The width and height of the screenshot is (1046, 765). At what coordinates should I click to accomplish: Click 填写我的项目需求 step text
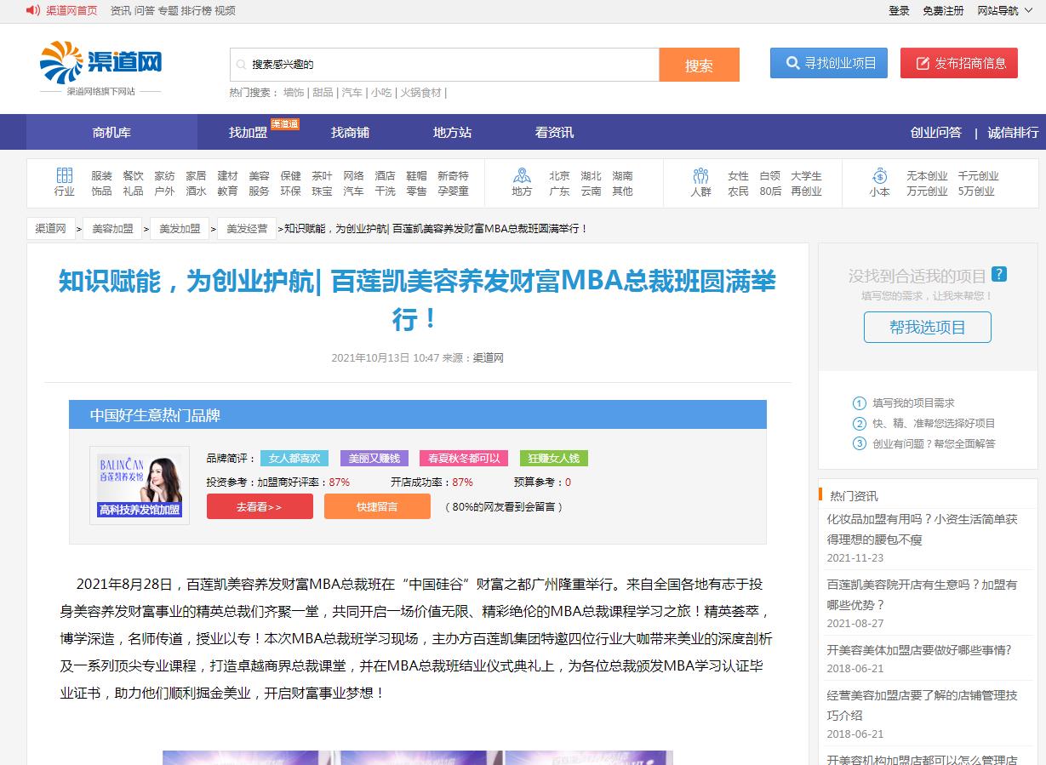tap(913, 403)
